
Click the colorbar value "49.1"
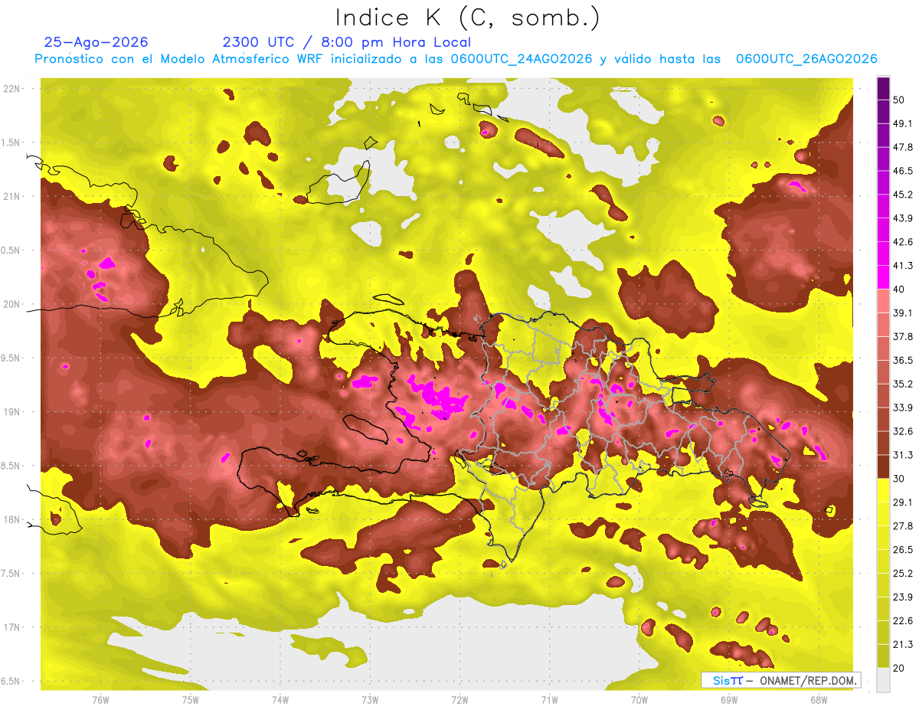903,124
